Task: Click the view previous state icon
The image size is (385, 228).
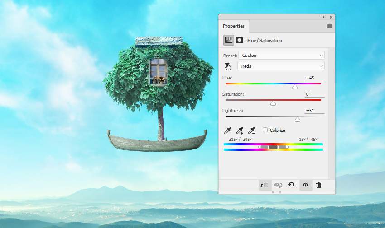Action: [x=278, y=185]
